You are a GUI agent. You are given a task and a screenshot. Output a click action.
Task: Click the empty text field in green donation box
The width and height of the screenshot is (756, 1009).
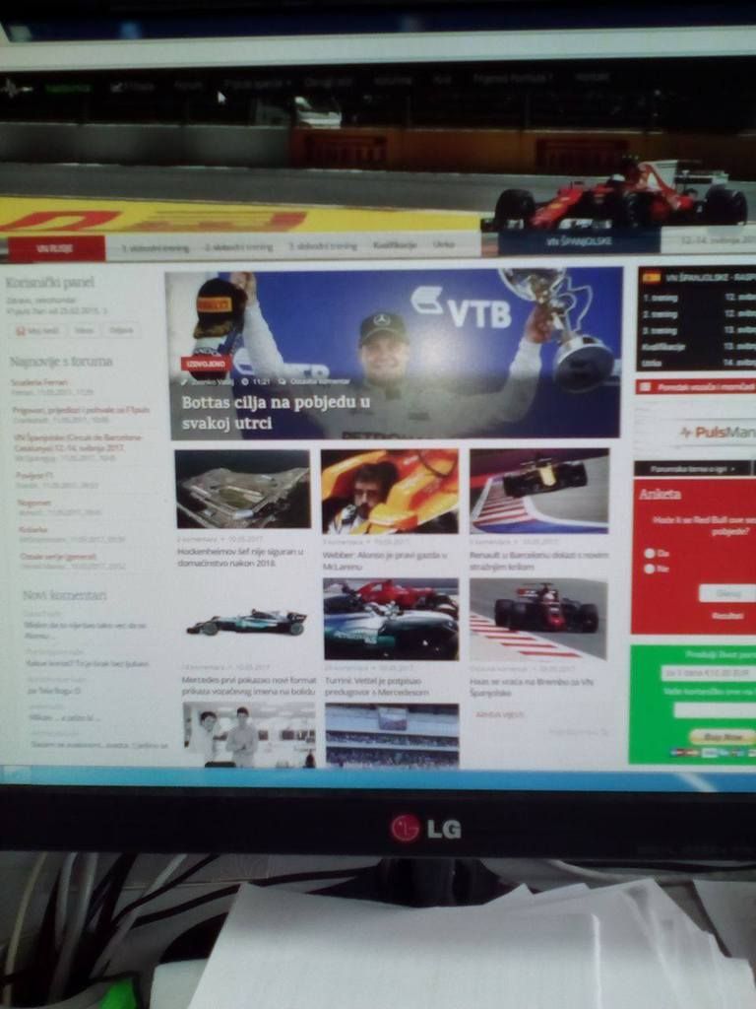[715, 709]
